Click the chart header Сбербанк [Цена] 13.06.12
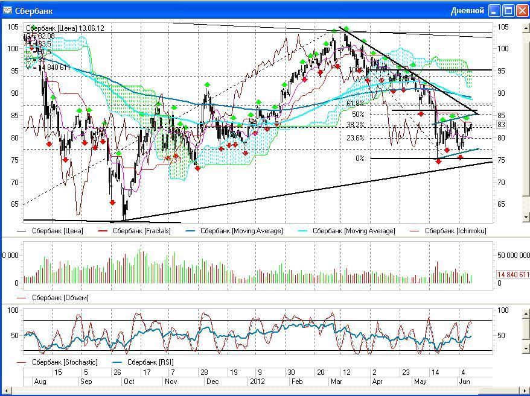This screenshot has height=396, width=530. pos(65,28)
